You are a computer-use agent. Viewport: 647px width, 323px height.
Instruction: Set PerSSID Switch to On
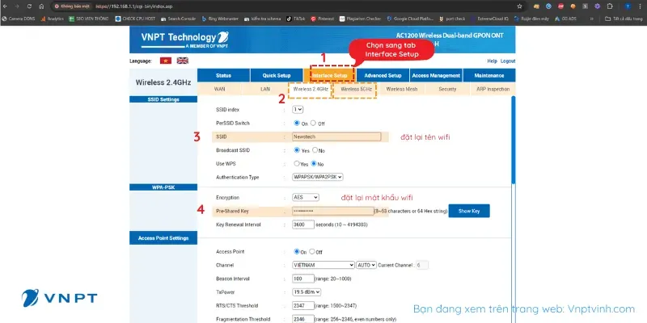[296, 123]
